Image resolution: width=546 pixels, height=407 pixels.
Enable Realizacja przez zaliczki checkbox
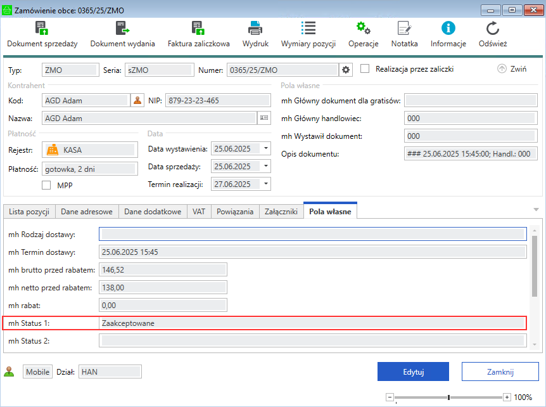[365, 69]
